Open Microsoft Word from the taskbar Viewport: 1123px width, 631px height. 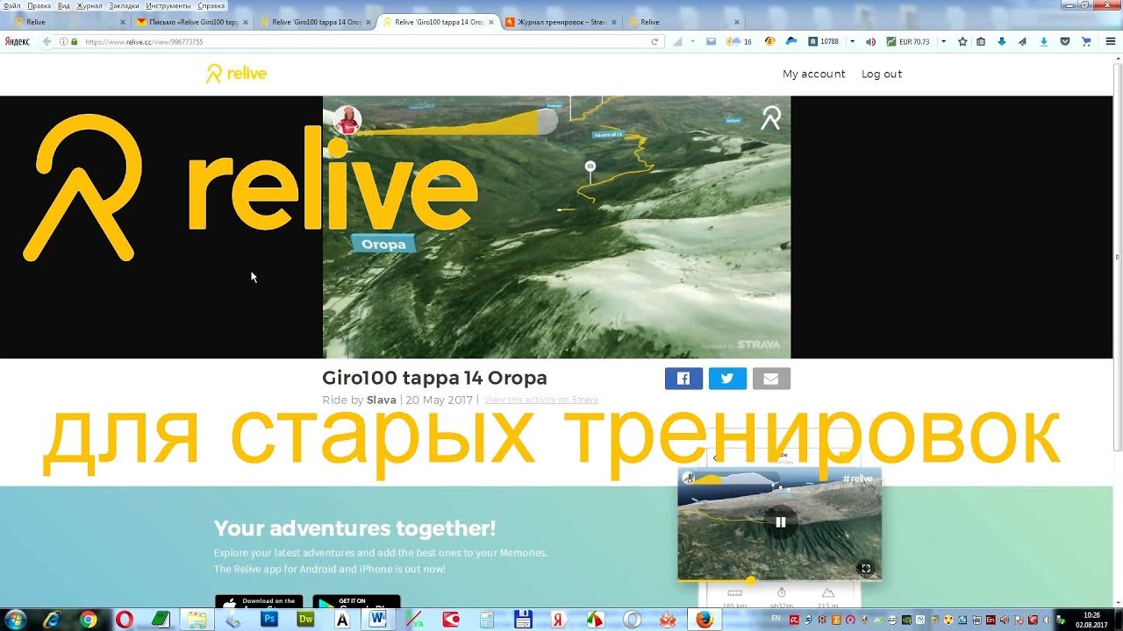pyautogui.click(x=378, y=620)
